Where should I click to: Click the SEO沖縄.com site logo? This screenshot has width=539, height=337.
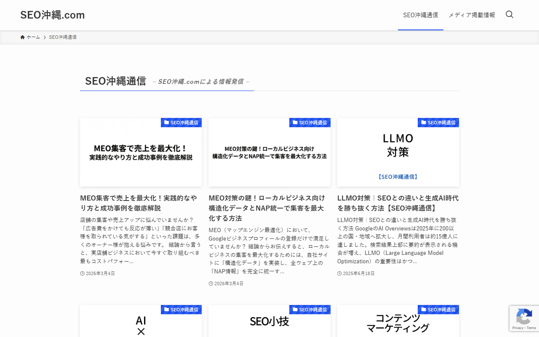coord(53,15)
